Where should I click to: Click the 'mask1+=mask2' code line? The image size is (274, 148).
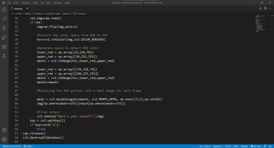tap(47, 82)
